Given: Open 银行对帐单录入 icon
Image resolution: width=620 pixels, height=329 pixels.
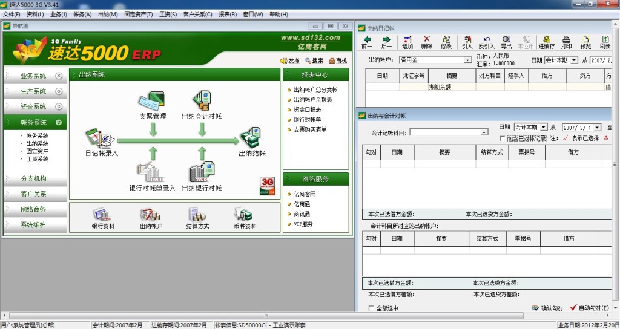Looking at the screenshot, I should (152, 177).
